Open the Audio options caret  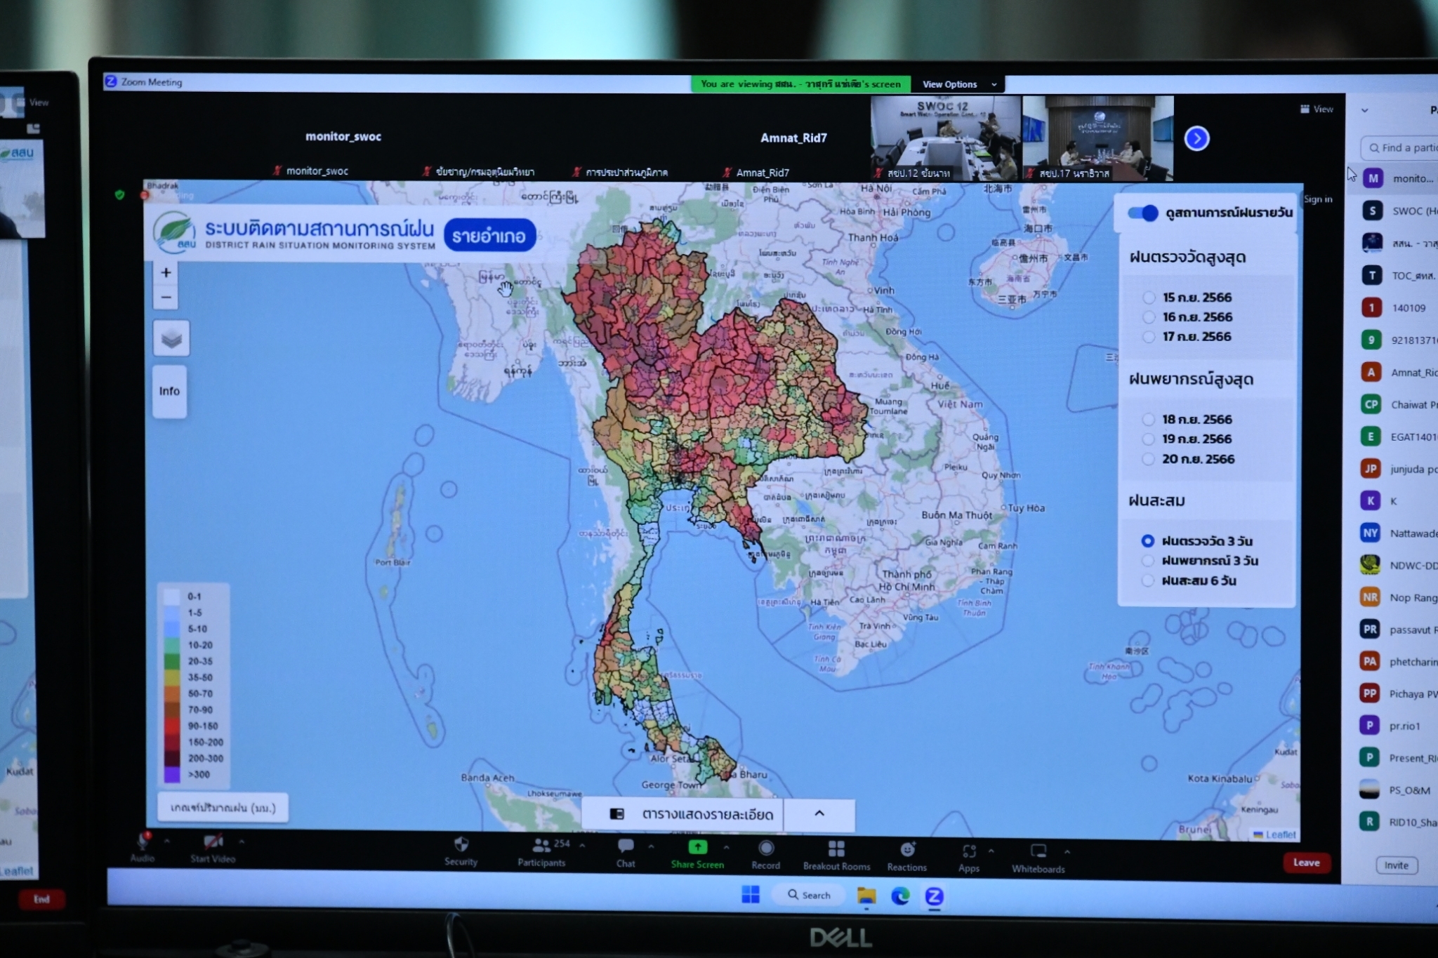pyautogui.click(x=166, y=840)
